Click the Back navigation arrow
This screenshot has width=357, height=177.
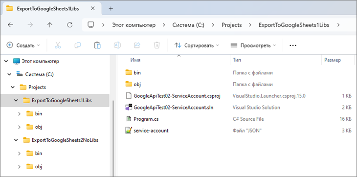[10, 25]
